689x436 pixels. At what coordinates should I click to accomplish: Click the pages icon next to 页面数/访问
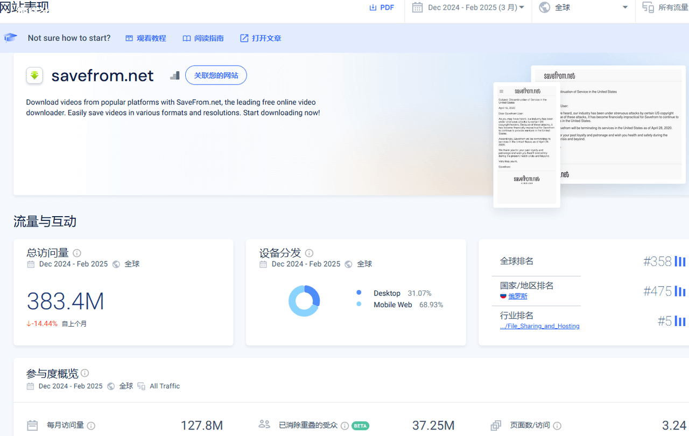(x=496, y=426)
